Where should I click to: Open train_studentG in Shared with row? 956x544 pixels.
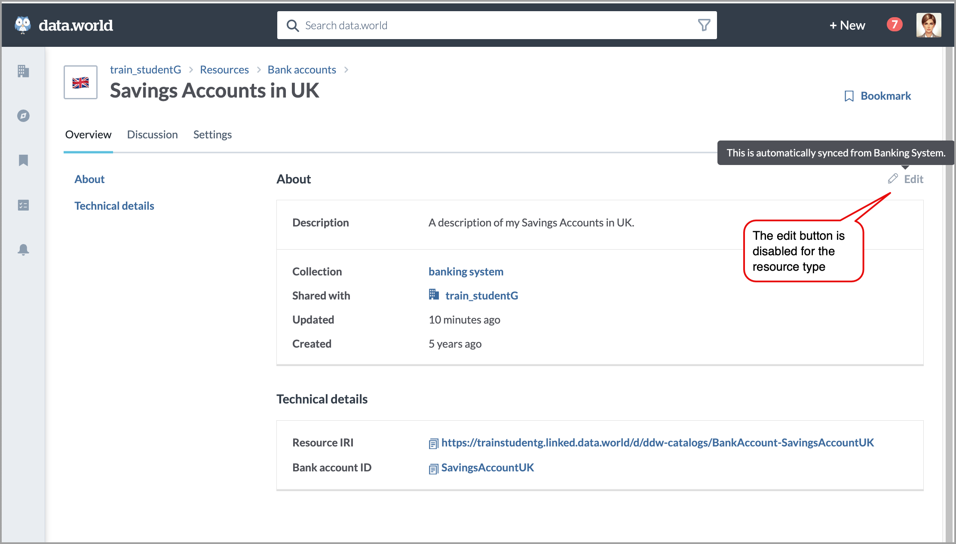coord(481,296)
